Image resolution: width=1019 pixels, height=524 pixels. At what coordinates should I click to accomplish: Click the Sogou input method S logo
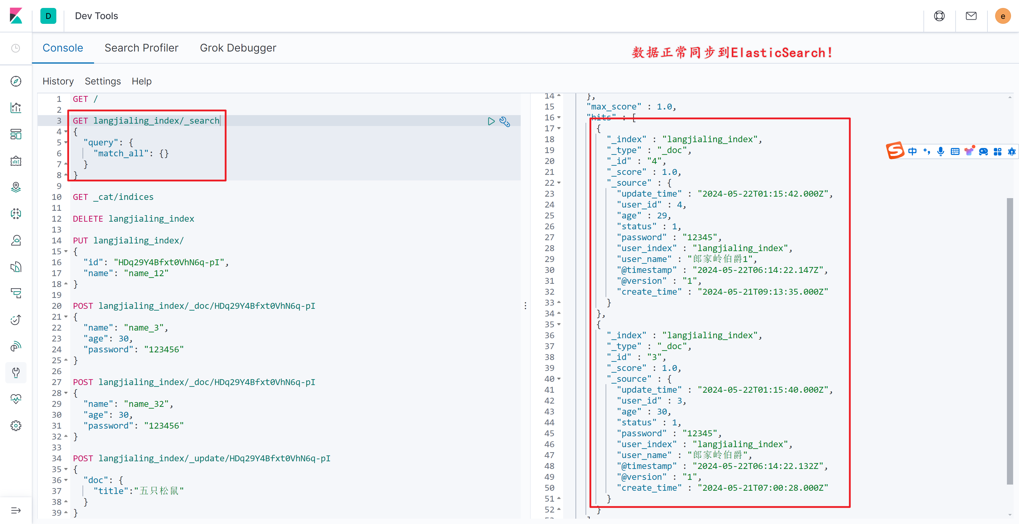click(x=895, y=150)
